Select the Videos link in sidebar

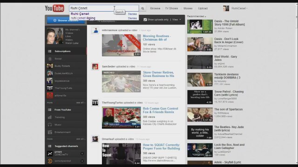pos(69,33)
